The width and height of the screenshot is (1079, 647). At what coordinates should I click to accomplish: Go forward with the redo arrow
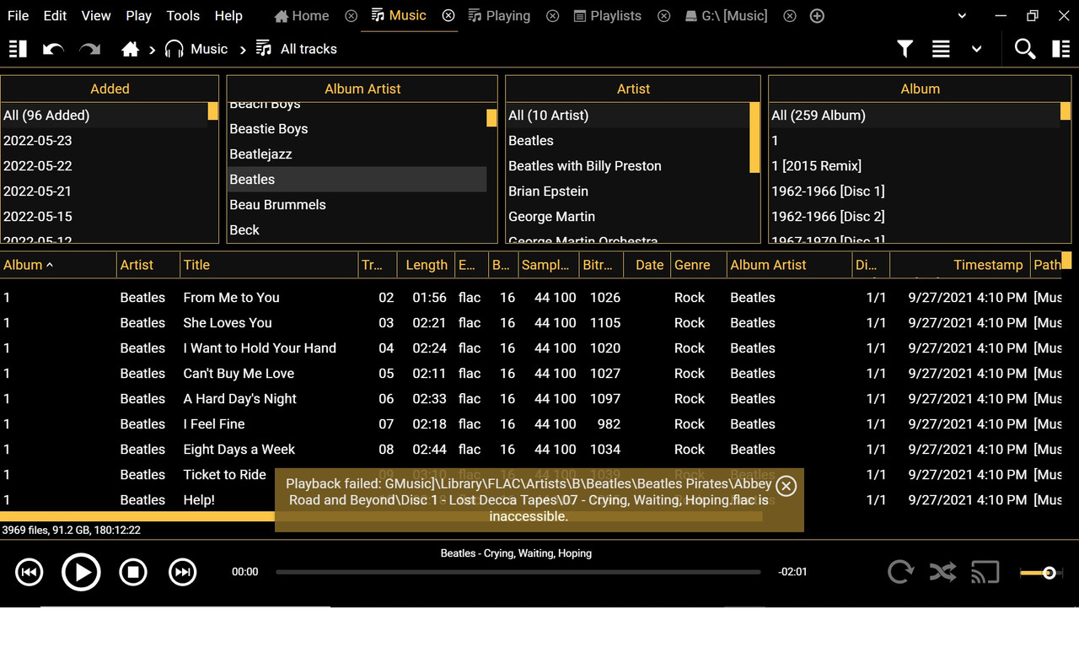[x=89, y=49]
